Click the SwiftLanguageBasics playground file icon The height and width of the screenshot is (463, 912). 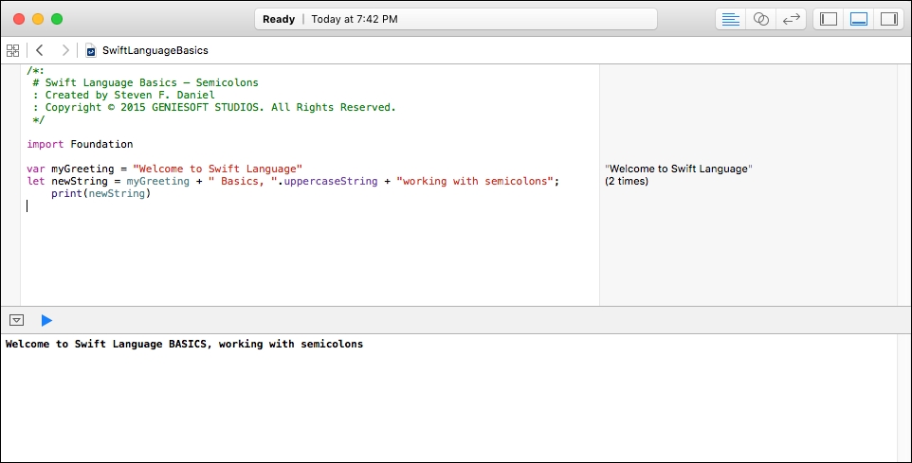(x=91, y=50)
